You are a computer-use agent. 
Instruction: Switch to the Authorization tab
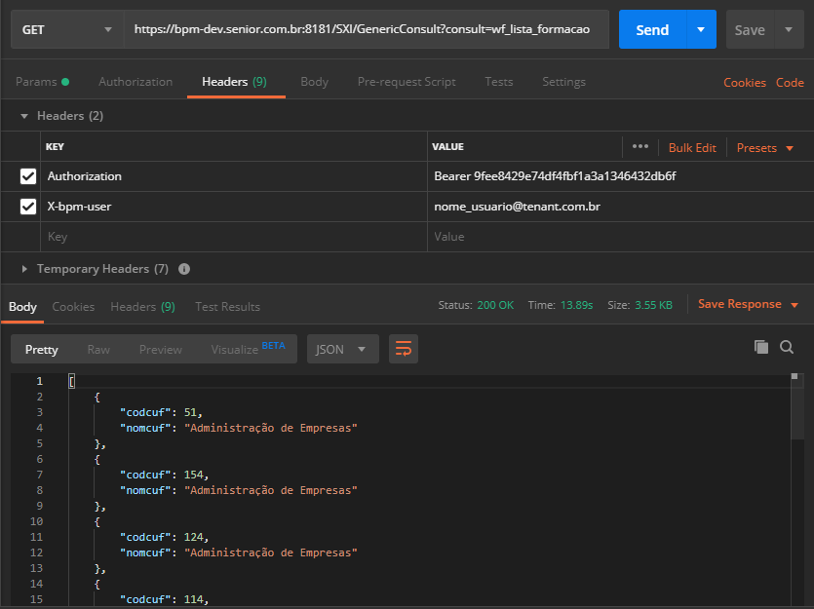(x=136, y=82)
